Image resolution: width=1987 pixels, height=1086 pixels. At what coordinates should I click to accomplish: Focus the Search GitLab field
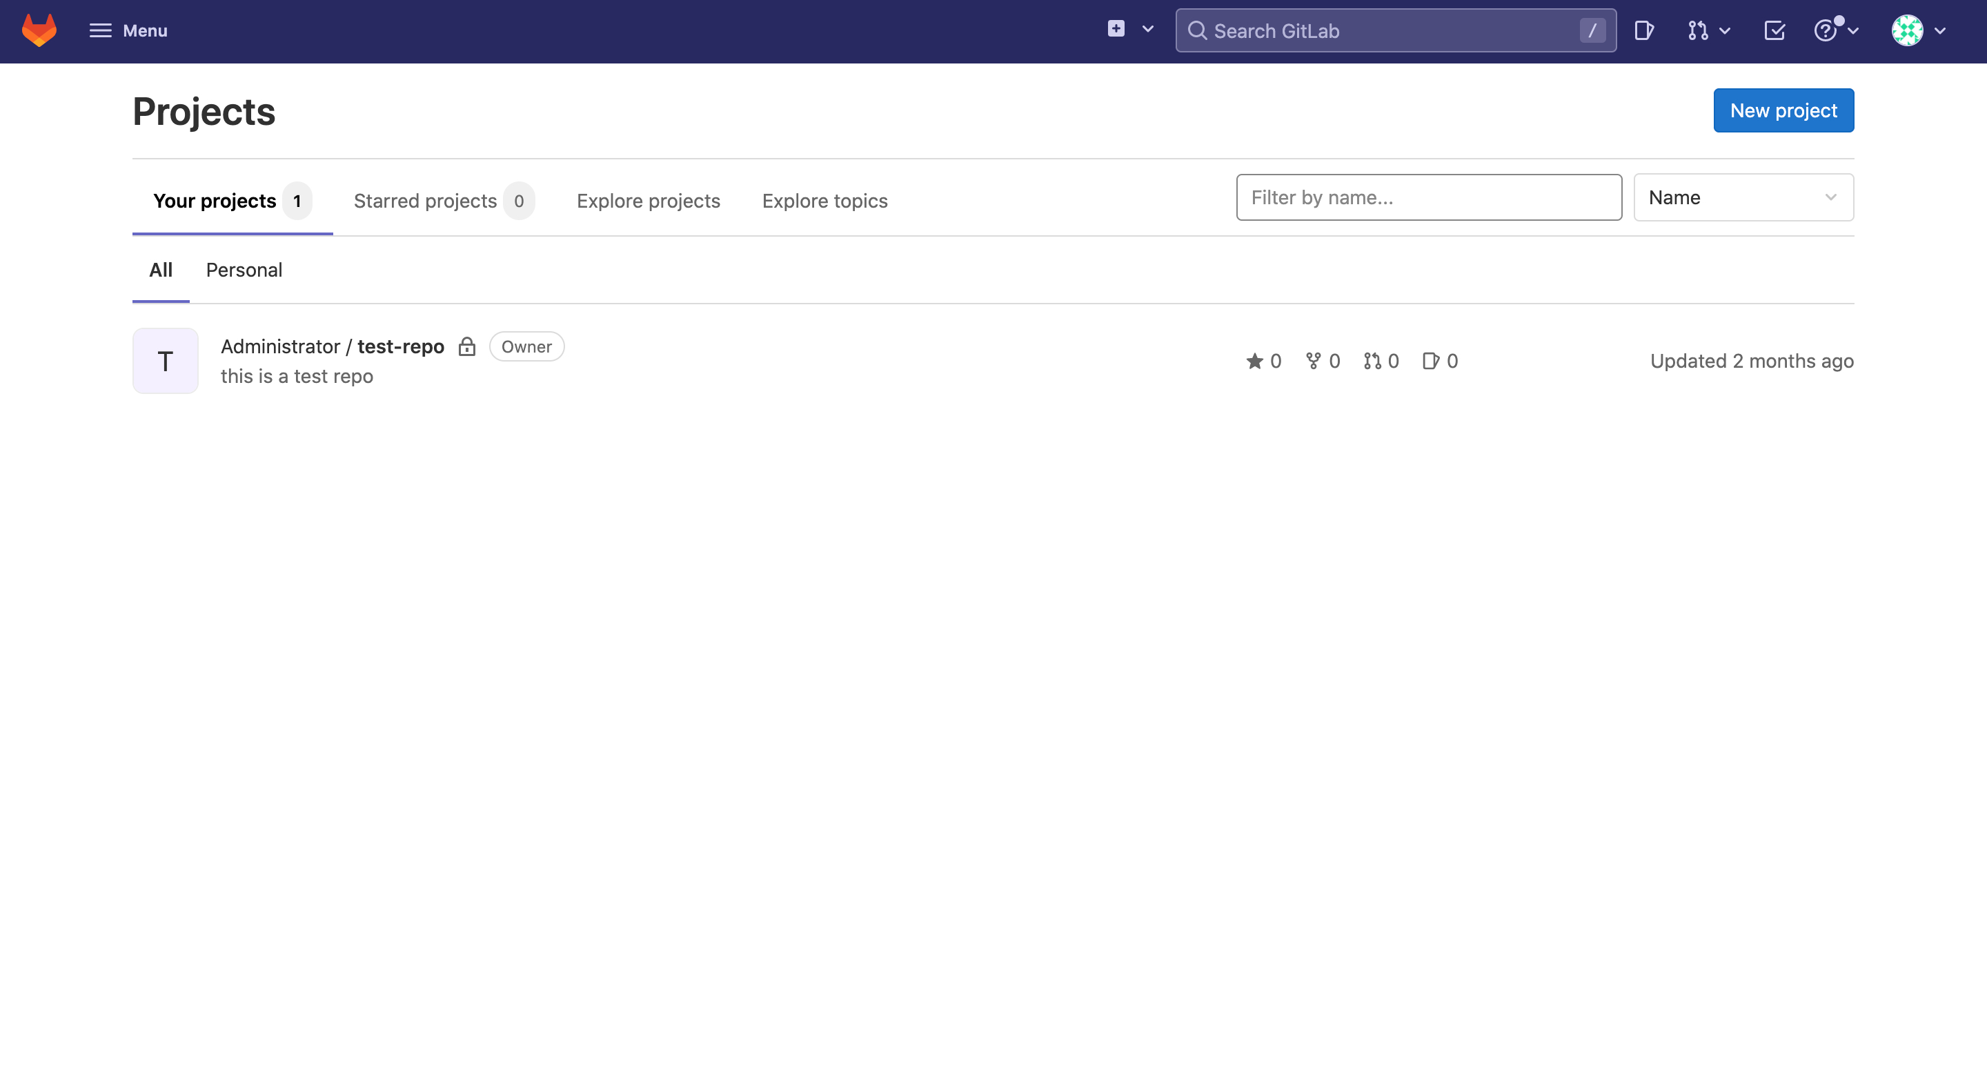(1395, 31)
